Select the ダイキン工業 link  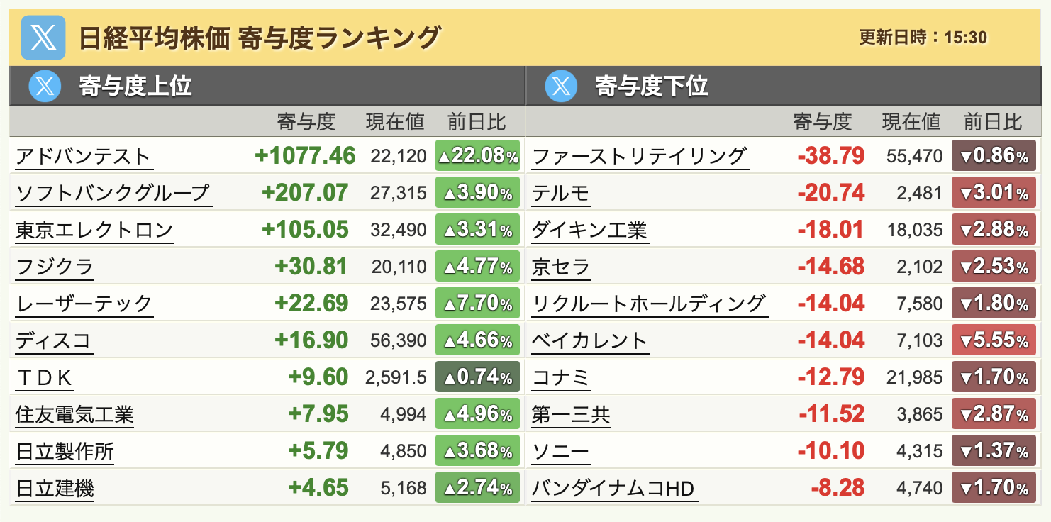coord(589,230)
